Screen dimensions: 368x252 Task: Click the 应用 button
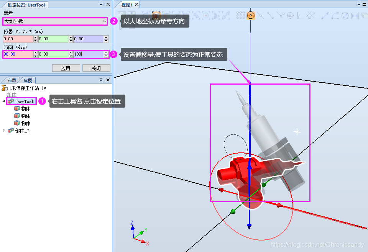pyautogui.click(x=66, y=68)
